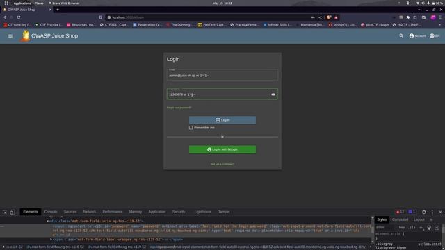This screenshot has height=250, width=445.
Task: Bookmark this page with the bookmark icon
Action: [100, 17]
